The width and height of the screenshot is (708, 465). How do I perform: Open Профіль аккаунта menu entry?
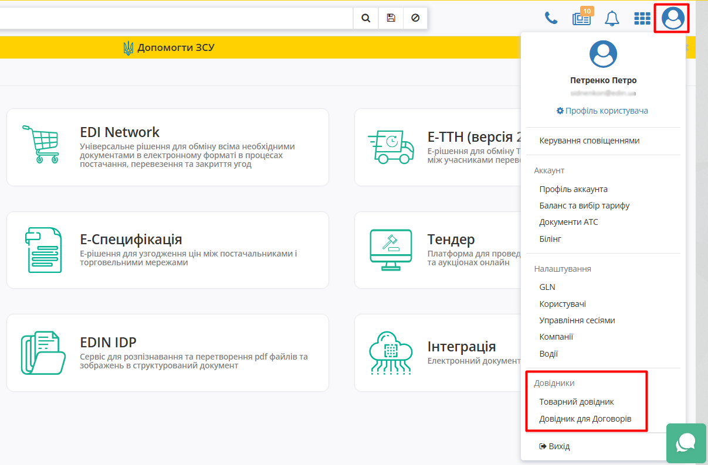point(573,189)
